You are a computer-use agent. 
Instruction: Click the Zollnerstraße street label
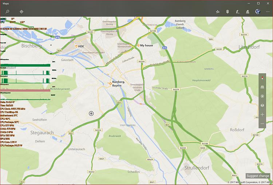(x=128, y=60)
